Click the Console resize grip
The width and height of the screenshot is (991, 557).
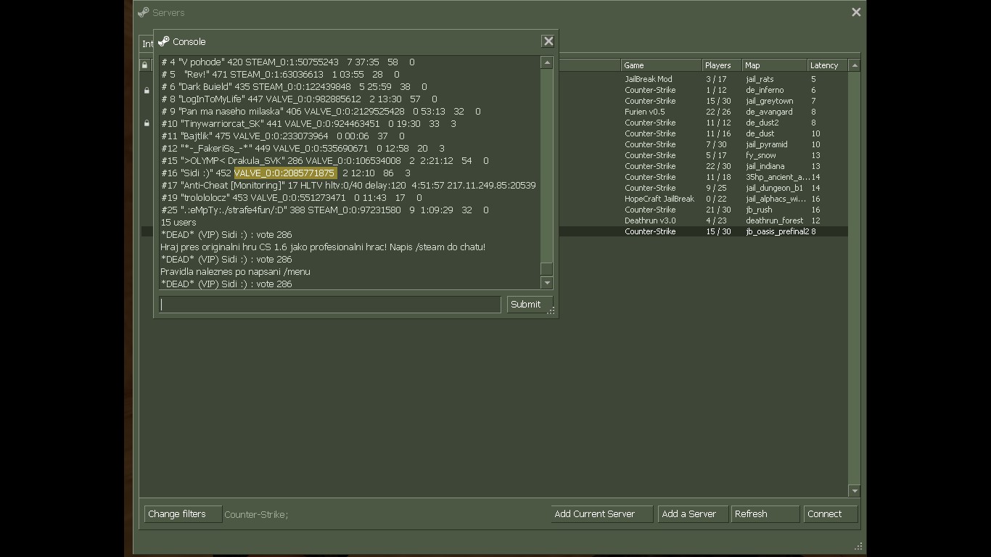[551, 310]
